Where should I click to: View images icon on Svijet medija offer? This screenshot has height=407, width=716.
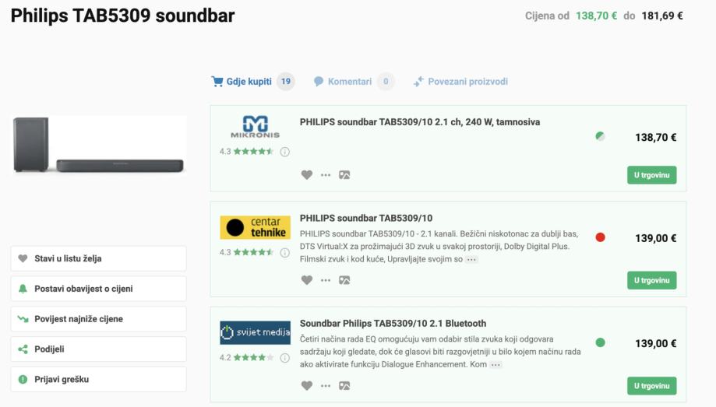(344, 385)
